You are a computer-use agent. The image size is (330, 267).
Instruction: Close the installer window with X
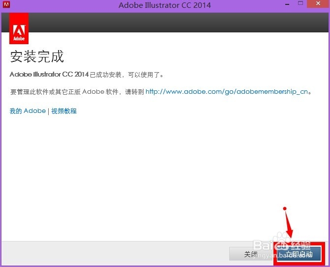pyautogui.click(x=318, y=3)
